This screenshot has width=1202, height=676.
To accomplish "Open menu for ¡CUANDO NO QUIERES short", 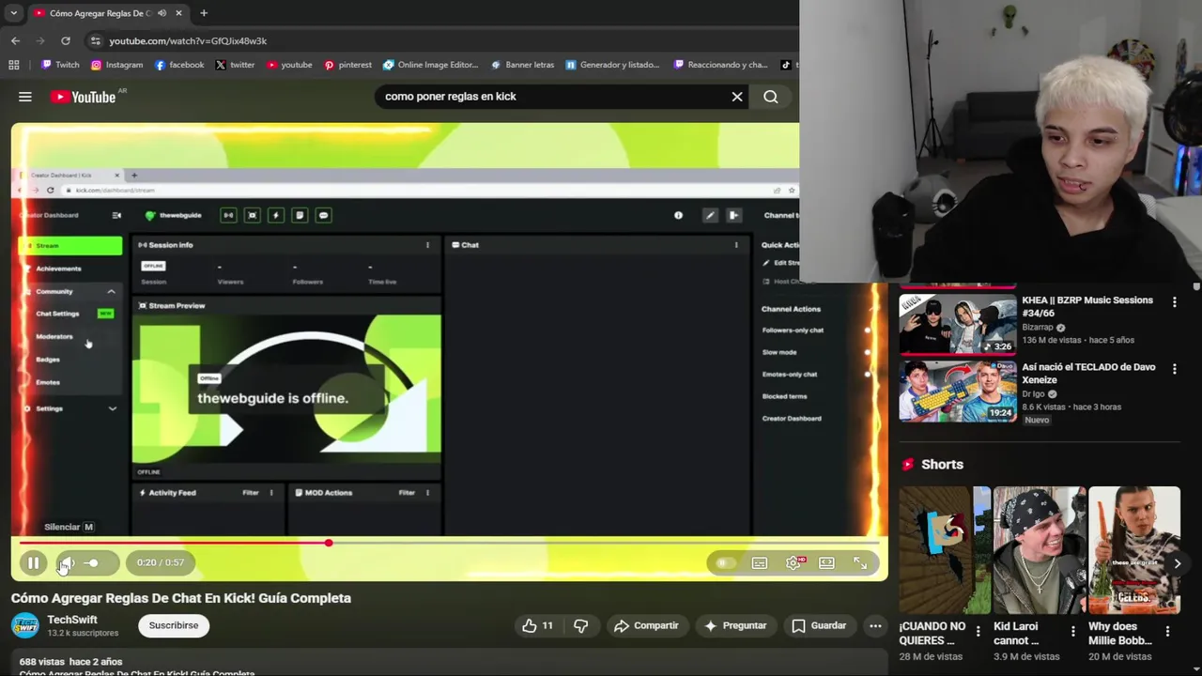I will tap(978, 632).
